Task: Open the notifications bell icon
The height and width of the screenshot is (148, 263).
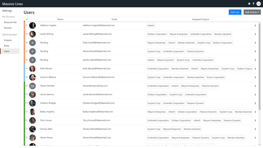Action: point(249,4)
